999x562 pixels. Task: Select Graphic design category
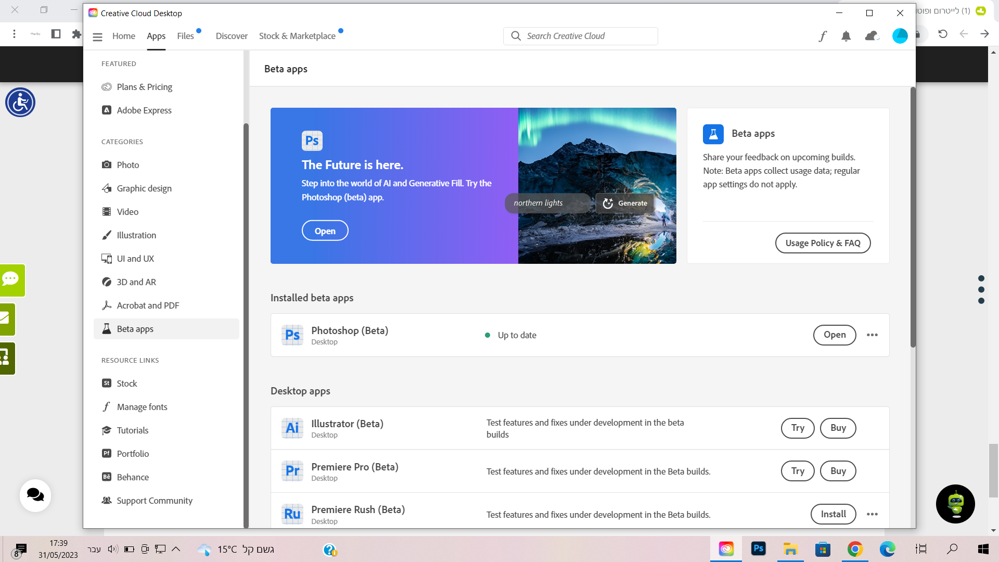[x=144, y=188]
